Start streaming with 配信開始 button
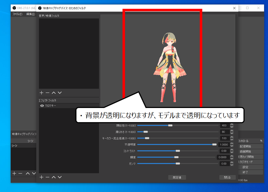 pos(251,146)
